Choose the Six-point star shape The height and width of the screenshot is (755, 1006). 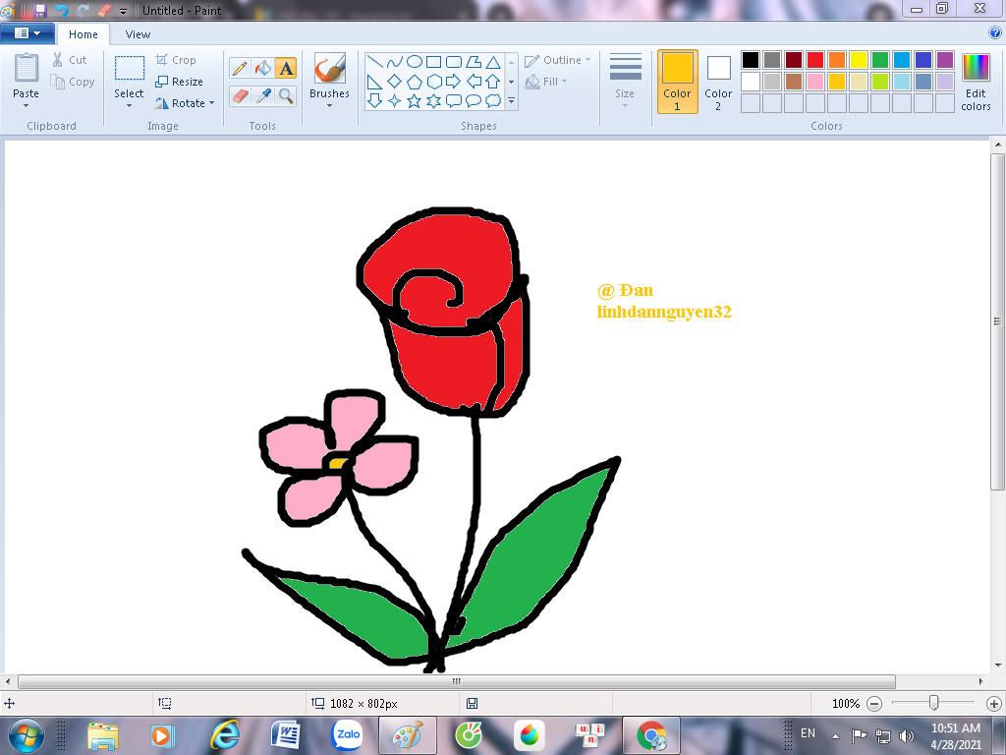[x=433, y=101]
